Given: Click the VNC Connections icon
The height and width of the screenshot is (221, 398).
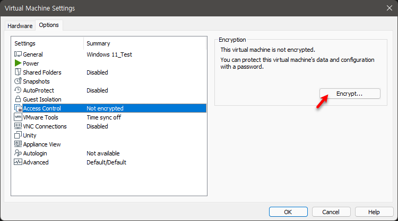Looking at the screenshot, I should [x=18, y=126].
